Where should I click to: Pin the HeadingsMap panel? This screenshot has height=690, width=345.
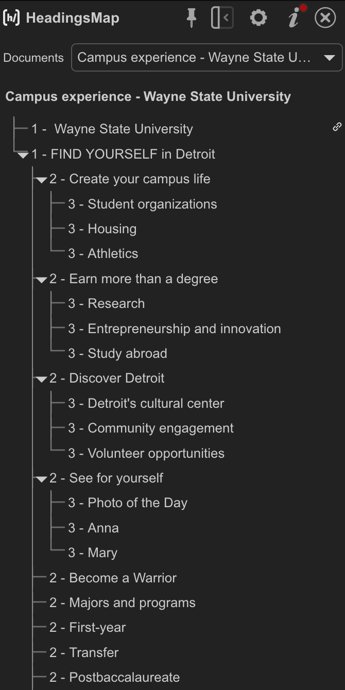[192, 18]
